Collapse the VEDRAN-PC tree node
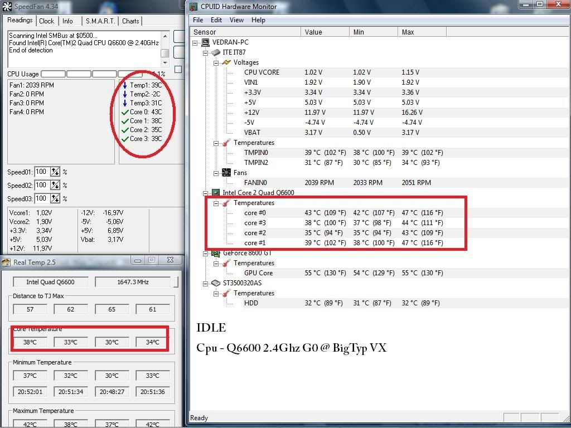Screen dimensions: 571x428 click(195, 42)
